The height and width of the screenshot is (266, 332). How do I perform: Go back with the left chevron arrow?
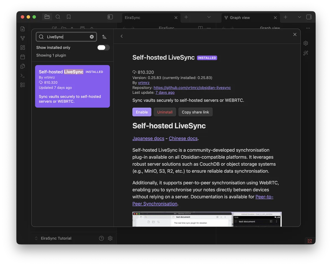click(x=121, y=36)
